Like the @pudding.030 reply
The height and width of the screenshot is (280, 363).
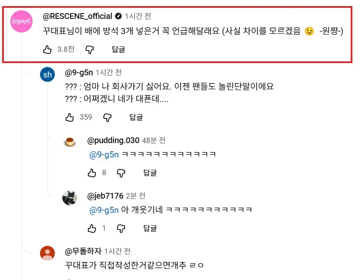[x=92, y=173]
